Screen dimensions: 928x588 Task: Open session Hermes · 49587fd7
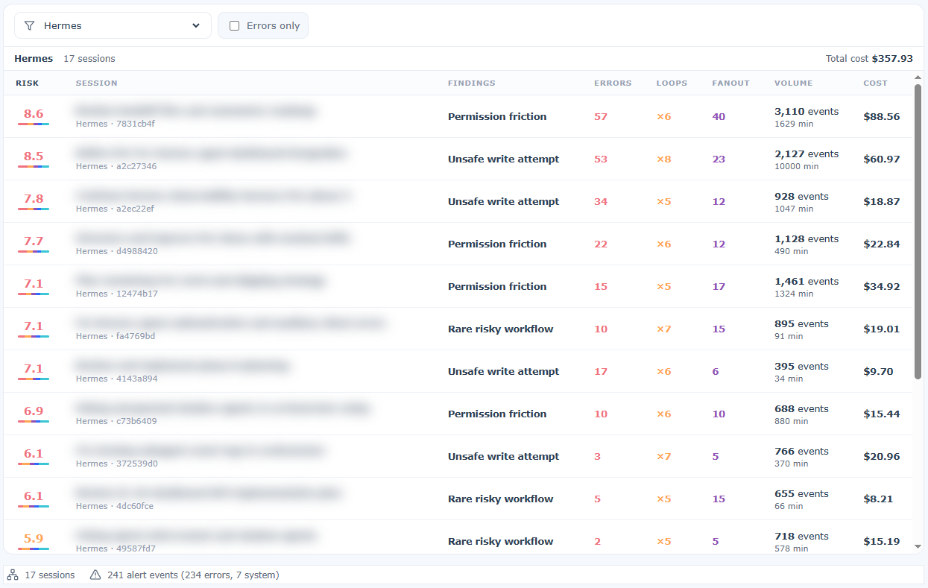[458, 537]
